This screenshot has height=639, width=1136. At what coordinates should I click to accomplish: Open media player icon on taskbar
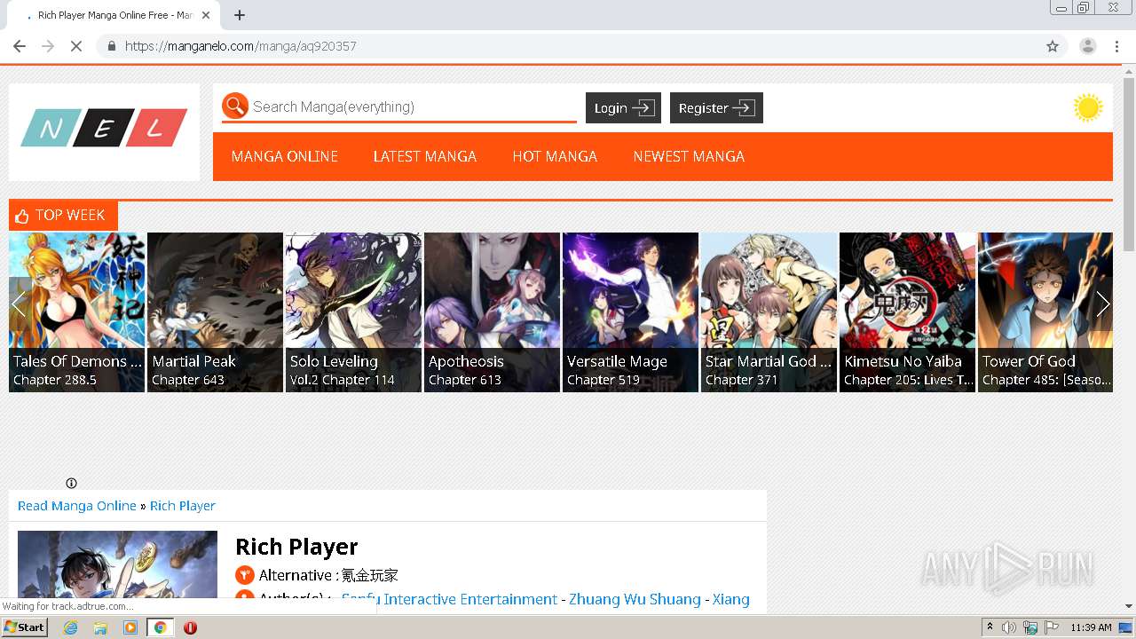coord(130,627)
